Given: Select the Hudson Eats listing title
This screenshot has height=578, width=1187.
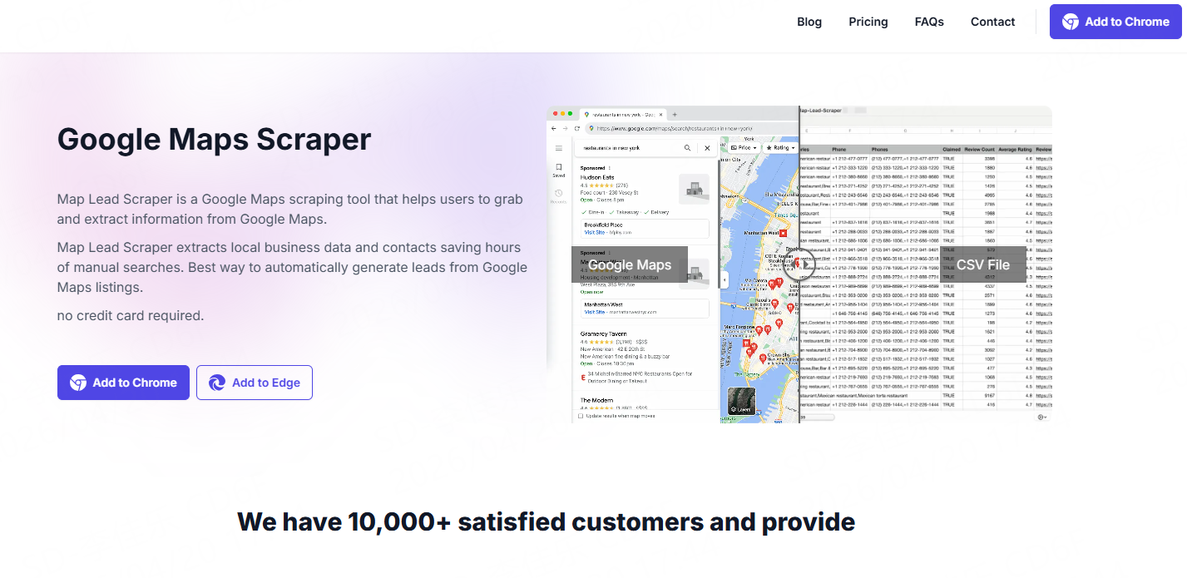Looking at the screenshot, I should 597,177.
